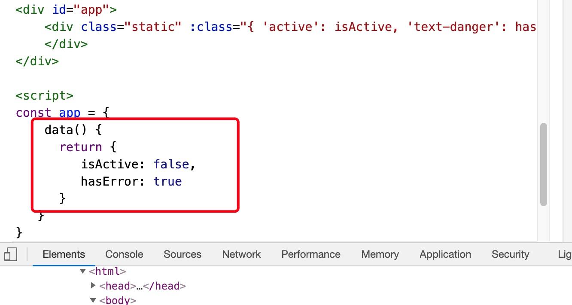Viewport: 572px width, 305px height.
Task: Open the Sources tab
Action: pos(183,254)
